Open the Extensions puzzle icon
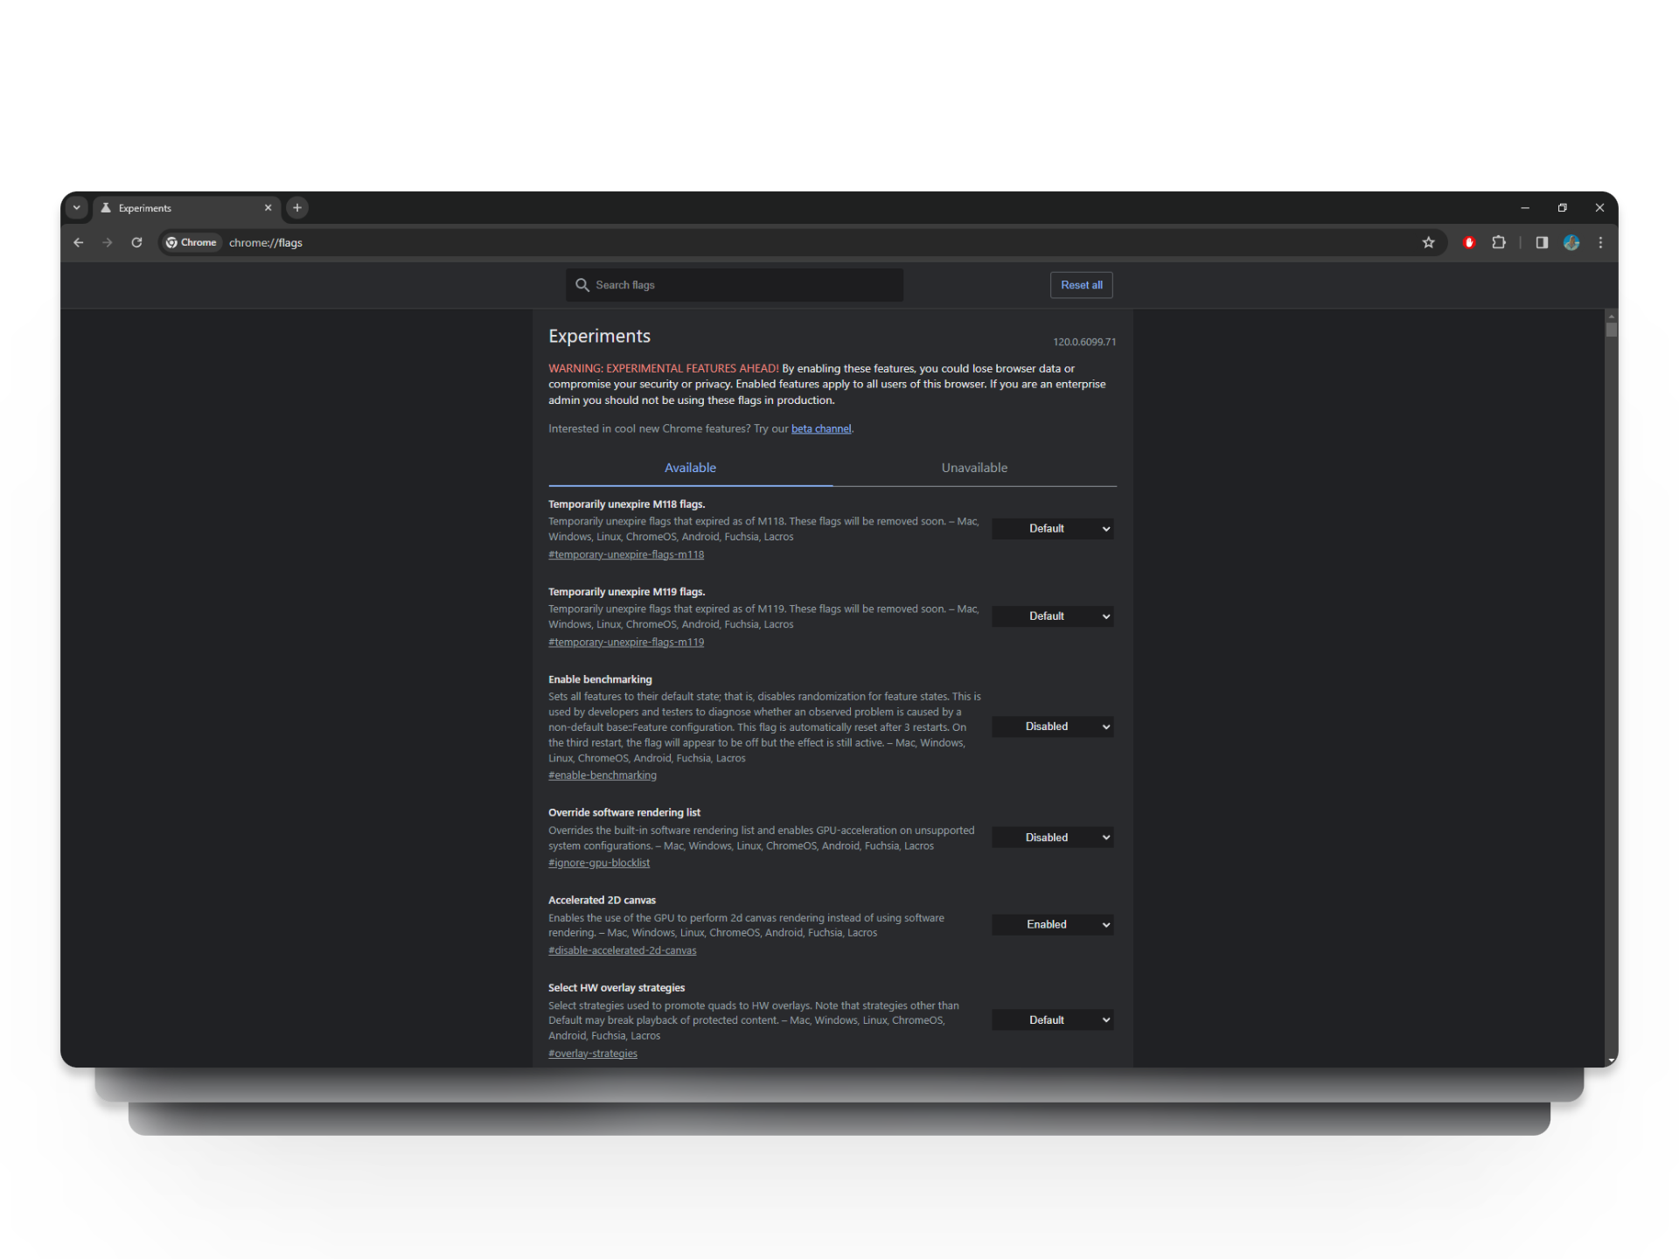Viewport: 1679px width, 1259px height. [1499, 243]
